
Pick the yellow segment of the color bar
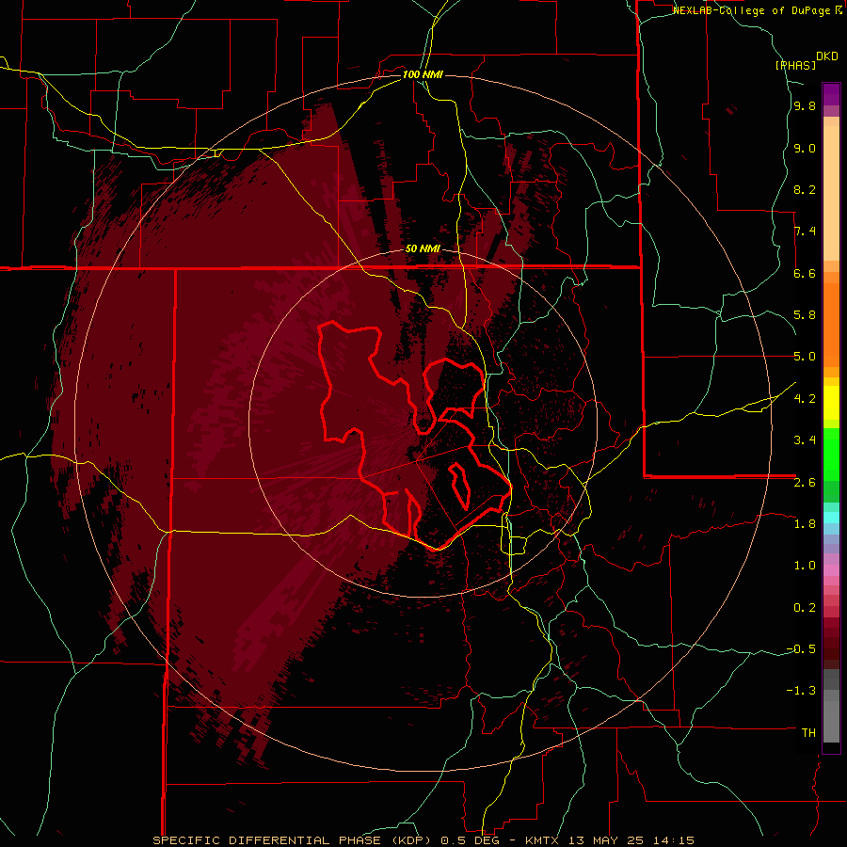831,403
